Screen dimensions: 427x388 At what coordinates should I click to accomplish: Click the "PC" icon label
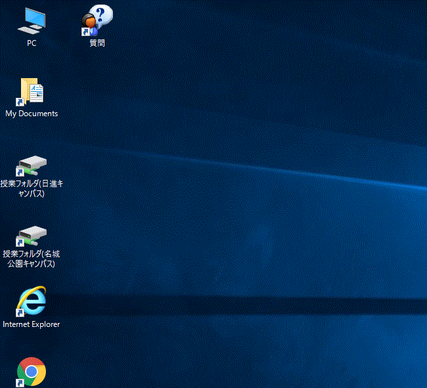32,43
